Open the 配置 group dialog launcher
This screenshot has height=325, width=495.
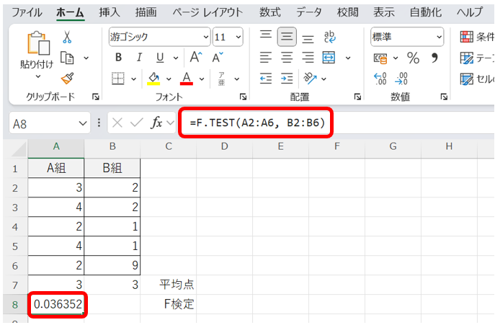click(357, 97)
